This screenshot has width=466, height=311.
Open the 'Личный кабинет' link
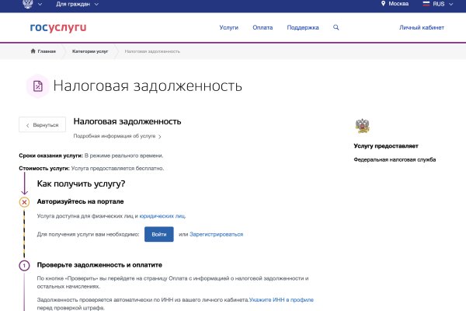pyautogui.click(x=422, y=27)
